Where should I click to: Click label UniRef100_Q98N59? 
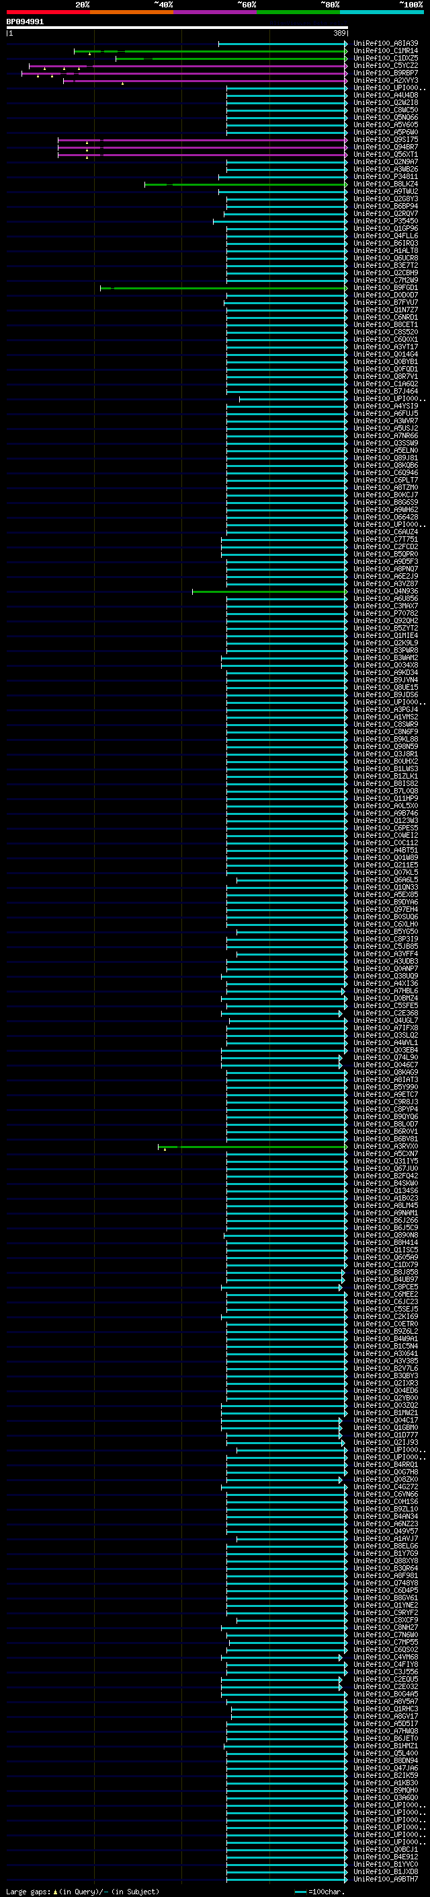(386, 747)
